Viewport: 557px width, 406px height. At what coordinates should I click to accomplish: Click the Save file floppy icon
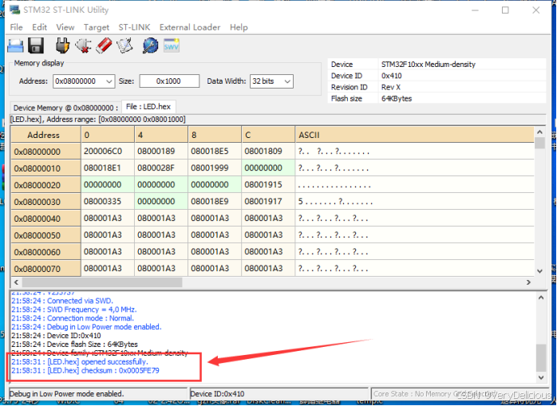click(x=36, y=45)
